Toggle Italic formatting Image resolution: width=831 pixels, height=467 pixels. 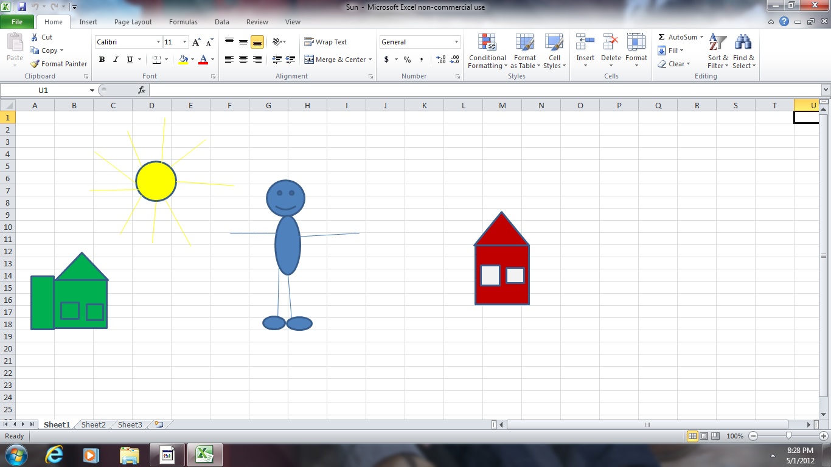pyautogui.click(x=116, y=60)
